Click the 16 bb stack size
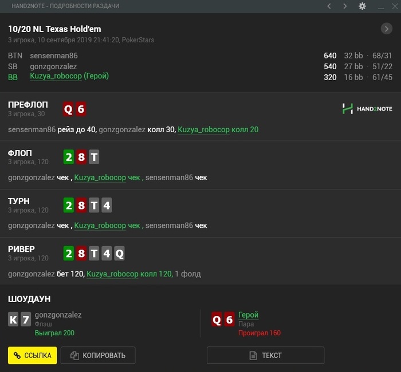This screenshot has width=401, height=372. tap(353, 77)
